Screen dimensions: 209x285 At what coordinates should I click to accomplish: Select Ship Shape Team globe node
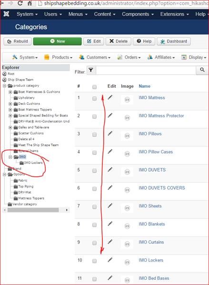5,80
